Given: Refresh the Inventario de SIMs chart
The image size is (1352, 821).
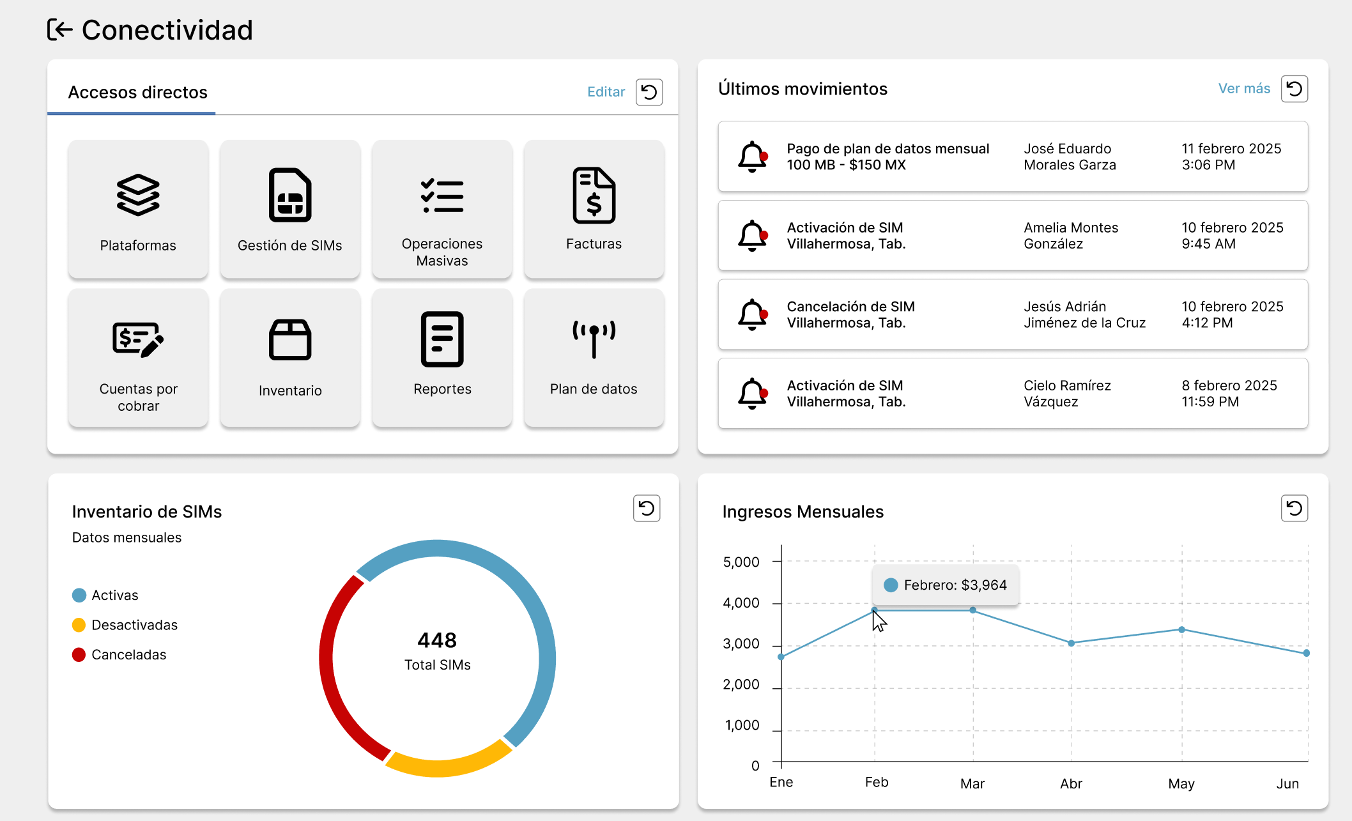Looking at the screenshot, I should click(646, 509).
